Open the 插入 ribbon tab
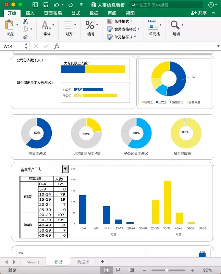This screenshot has width=221, height=274. tap(30, 13)
